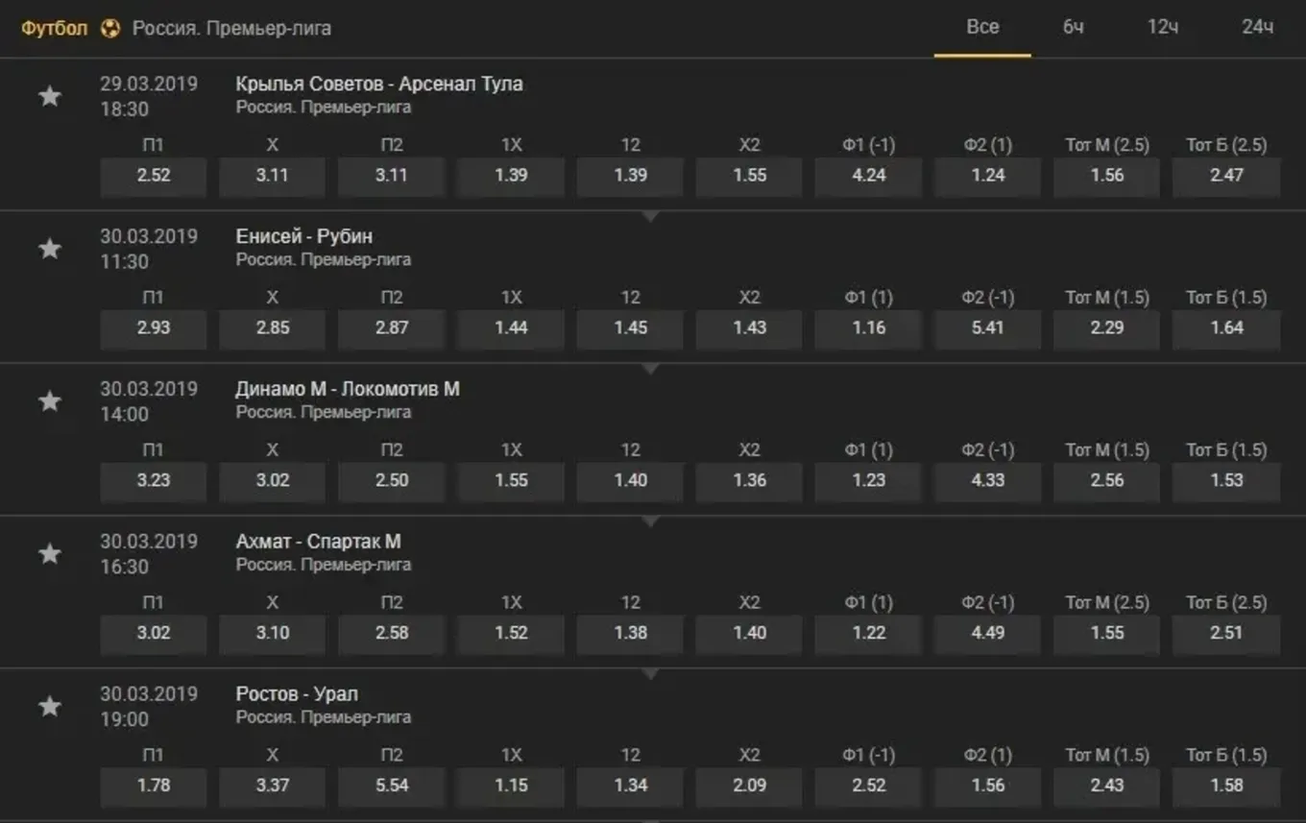Open the Ростов - Урал match title
Screen dimensions: 1306x823
coord(297,694)
